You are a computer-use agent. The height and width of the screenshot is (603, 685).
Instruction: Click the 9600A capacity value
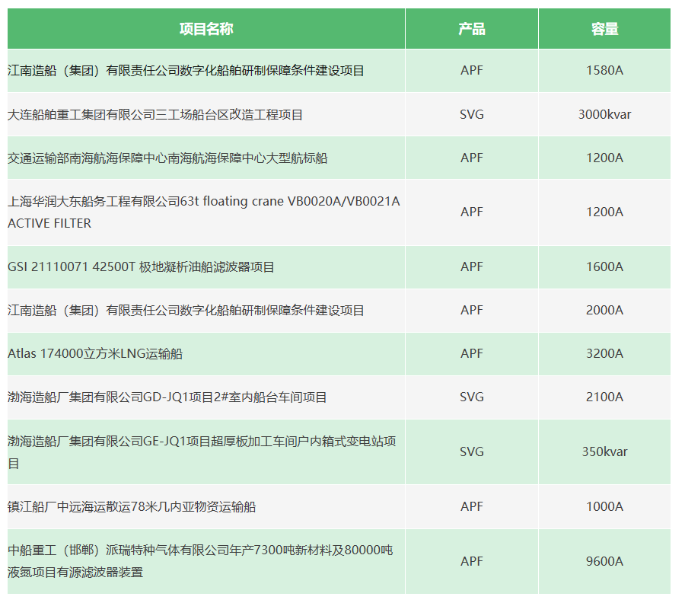point(604,561)
